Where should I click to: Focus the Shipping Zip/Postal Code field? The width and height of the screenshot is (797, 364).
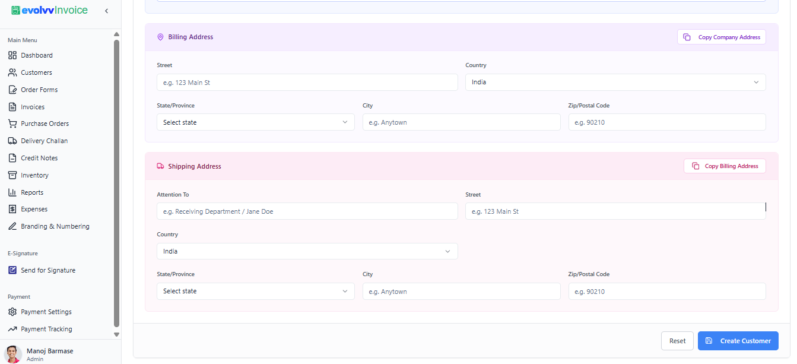[667, 292]
